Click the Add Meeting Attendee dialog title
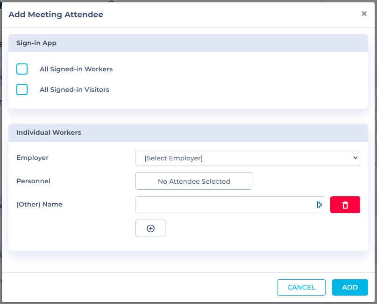 (56, 14)
